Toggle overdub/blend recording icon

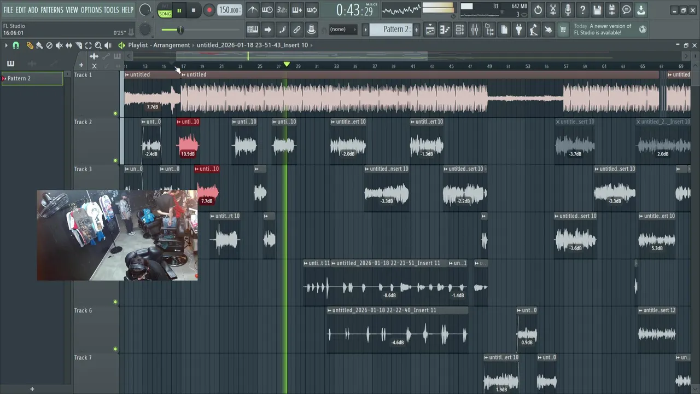click(x=297, y=10)
